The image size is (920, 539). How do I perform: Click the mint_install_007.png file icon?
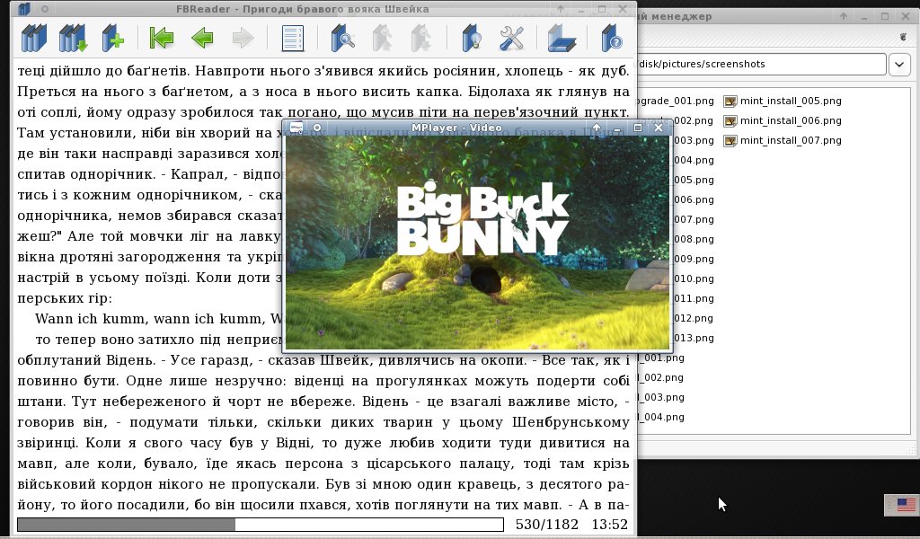[x=730, y=141]
